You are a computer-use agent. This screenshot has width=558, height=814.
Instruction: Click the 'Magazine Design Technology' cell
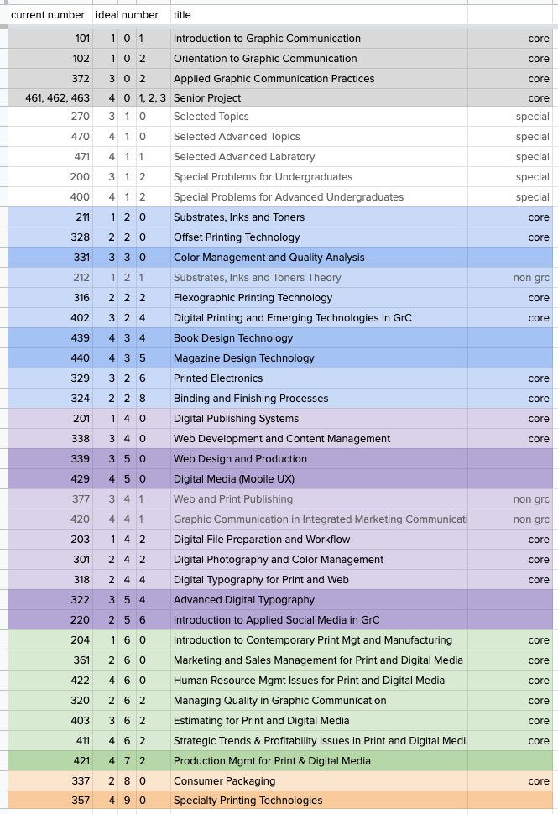(319, 358)
